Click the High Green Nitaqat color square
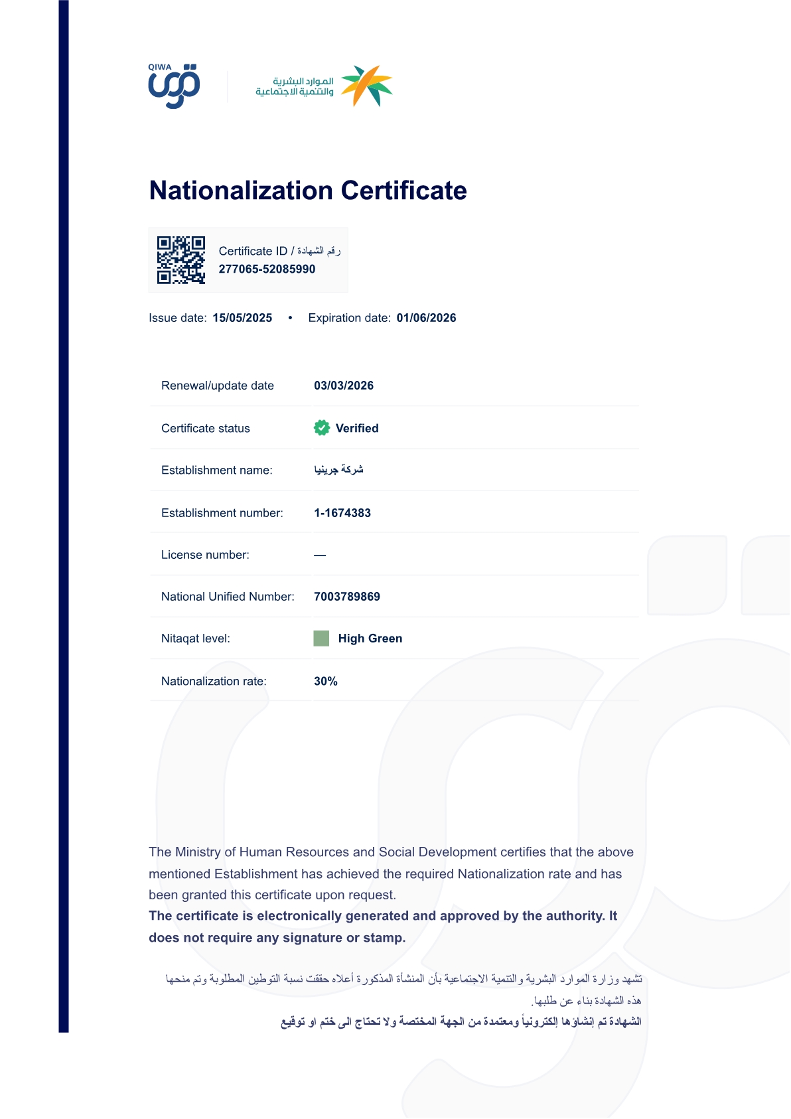 coord(321,638)
